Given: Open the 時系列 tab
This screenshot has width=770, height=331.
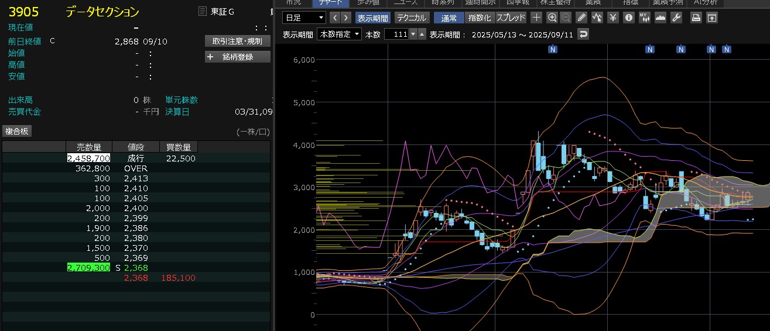Looking at the screenshot, I should (443, 3).
